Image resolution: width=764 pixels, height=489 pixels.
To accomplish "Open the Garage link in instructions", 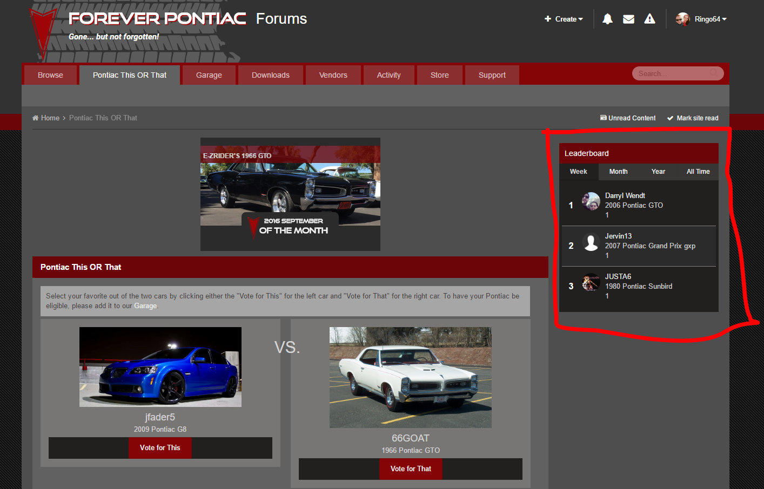I will tap(145, 306).
